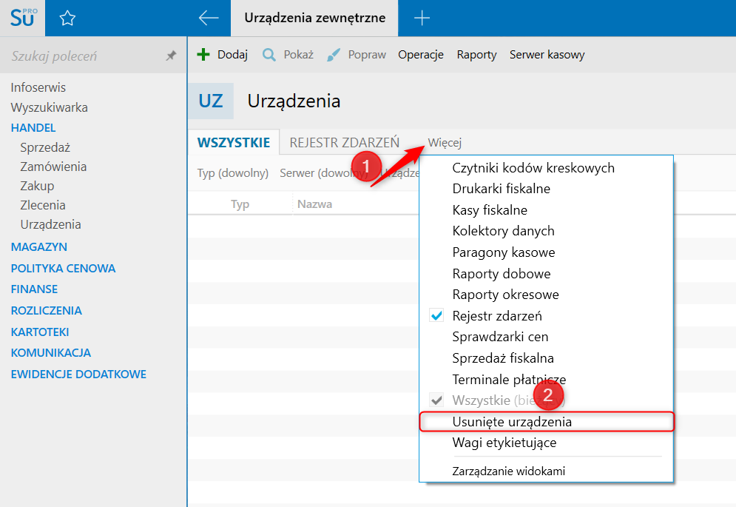Click the green Dodaj plus icon
The image size is (736, 507).
[203, 55]
